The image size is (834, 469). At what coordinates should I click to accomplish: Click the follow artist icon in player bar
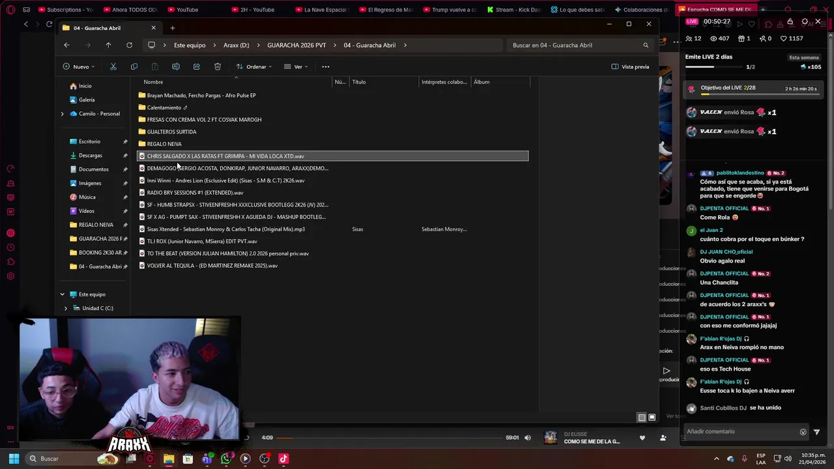(663, 438)
